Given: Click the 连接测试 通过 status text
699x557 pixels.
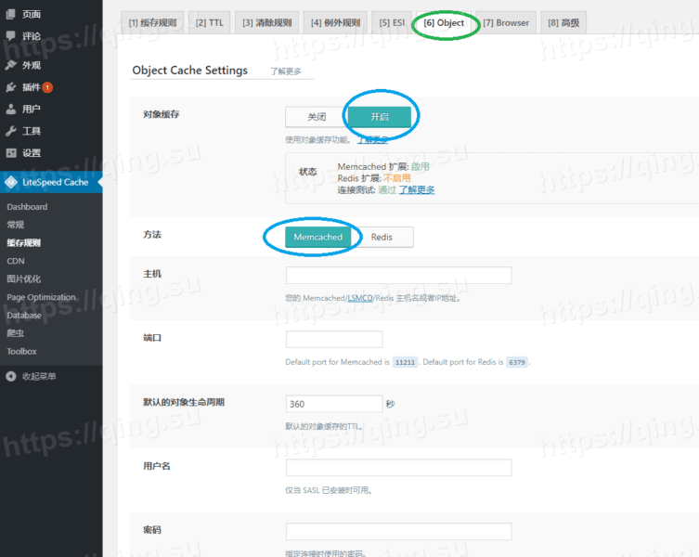Looking at the screenshot, I should click(367, 190).
